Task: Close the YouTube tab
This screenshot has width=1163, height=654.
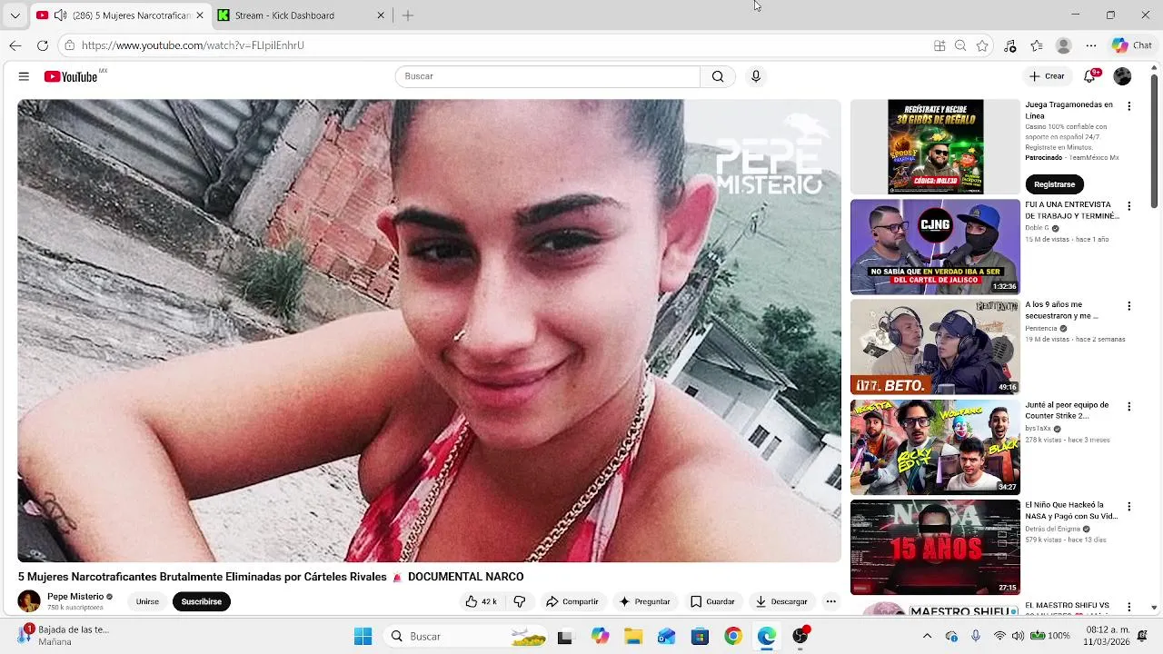Action: pyautogui.click(x=200, y=15)
